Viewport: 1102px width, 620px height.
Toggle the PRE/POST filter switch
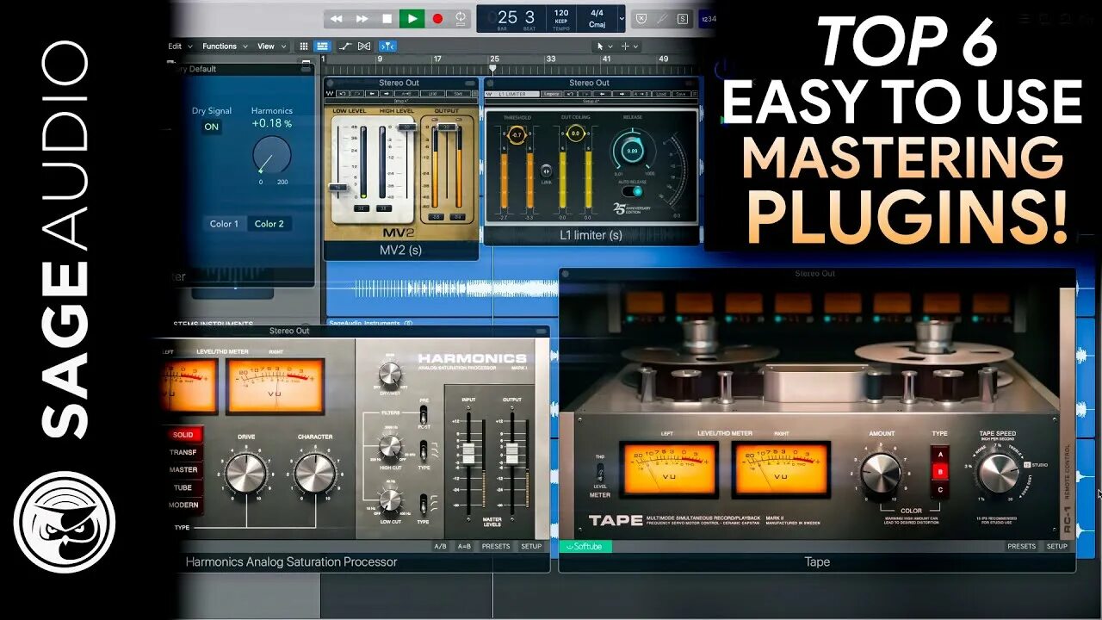424,413
